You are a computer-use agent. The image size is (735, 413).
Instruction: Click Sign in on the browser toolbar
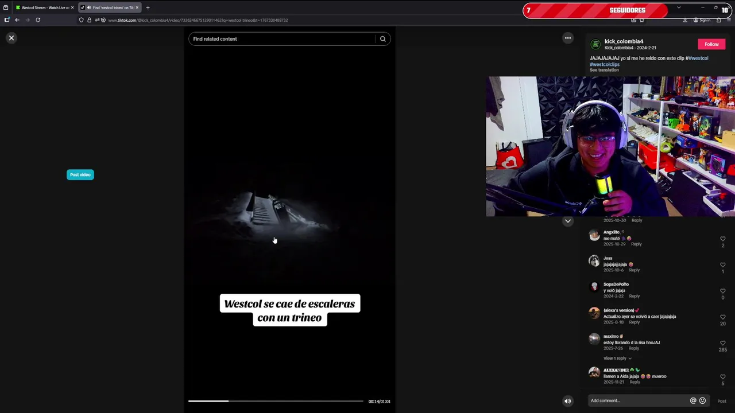(702, 20)
